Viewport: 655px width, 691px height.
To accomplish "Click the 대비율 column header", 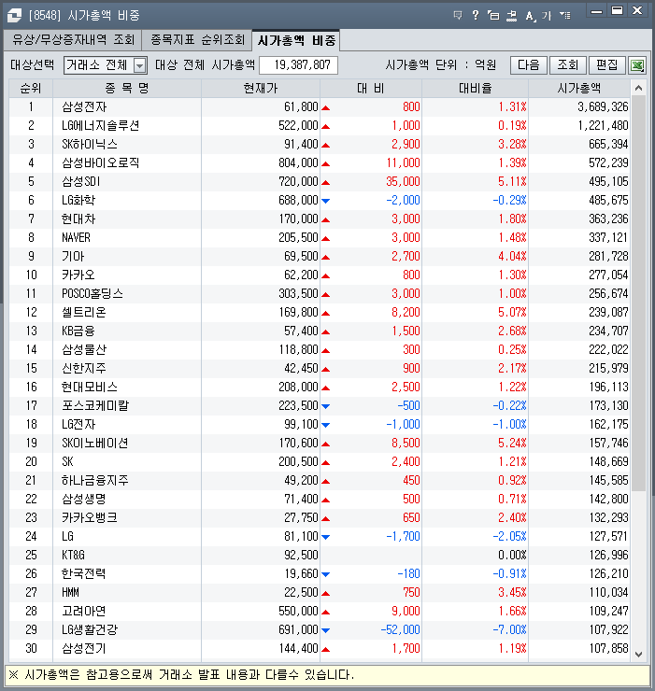I will 475,89.
